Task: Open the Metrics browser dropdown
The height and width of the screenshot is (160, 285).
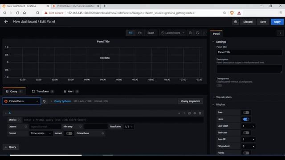Action: [14, 120]
